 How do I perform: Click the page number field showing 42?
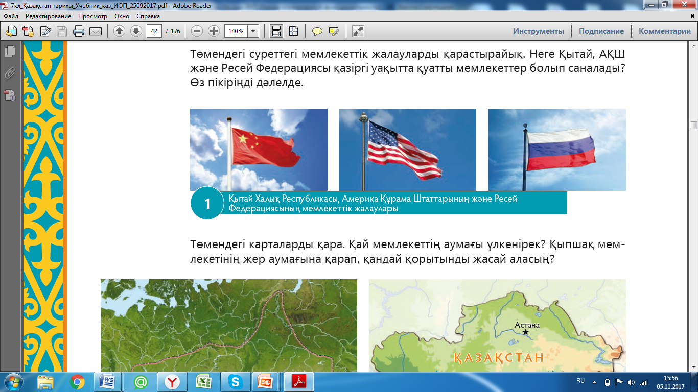154,31
